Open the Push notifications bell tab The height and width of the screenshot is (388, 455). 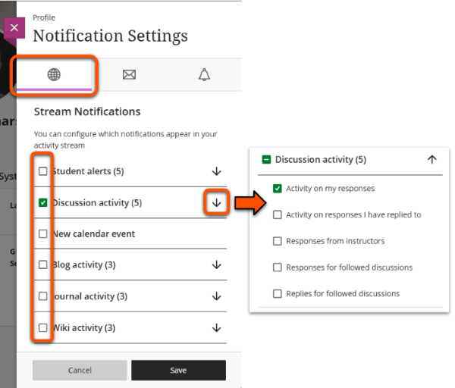coord(203,74)
